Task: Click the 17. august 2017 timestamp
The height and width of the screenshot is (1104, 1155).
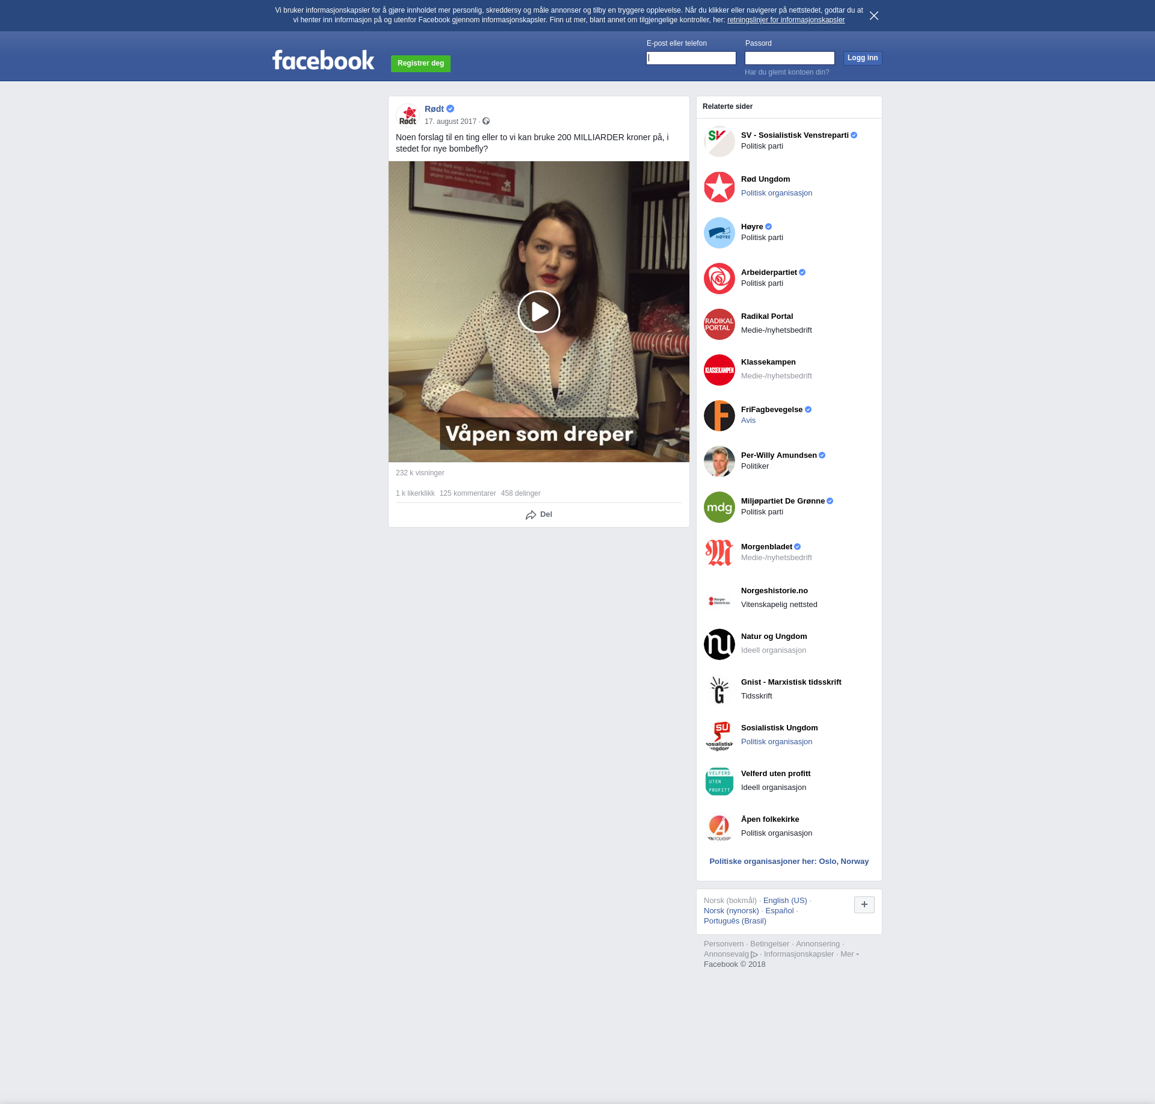Action: (451, 122)
